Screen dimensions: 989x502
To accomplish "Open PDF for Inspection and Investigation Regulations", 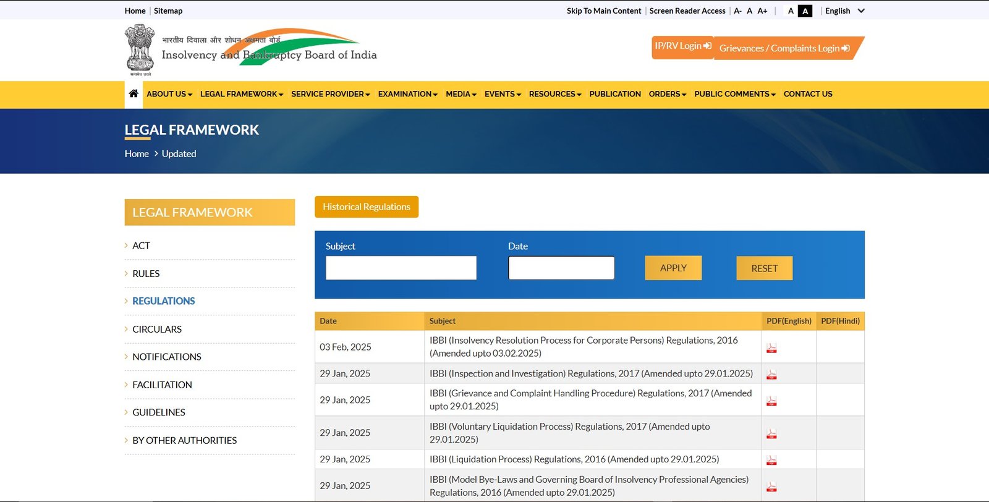I will (x=771, y=375).
